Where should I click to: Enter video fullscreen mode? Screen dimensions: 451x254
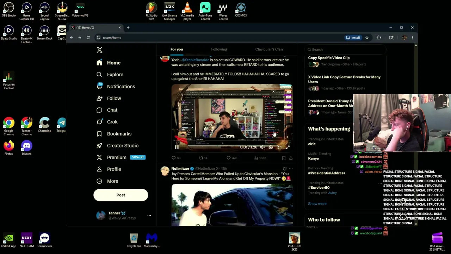tap(288, 147)
